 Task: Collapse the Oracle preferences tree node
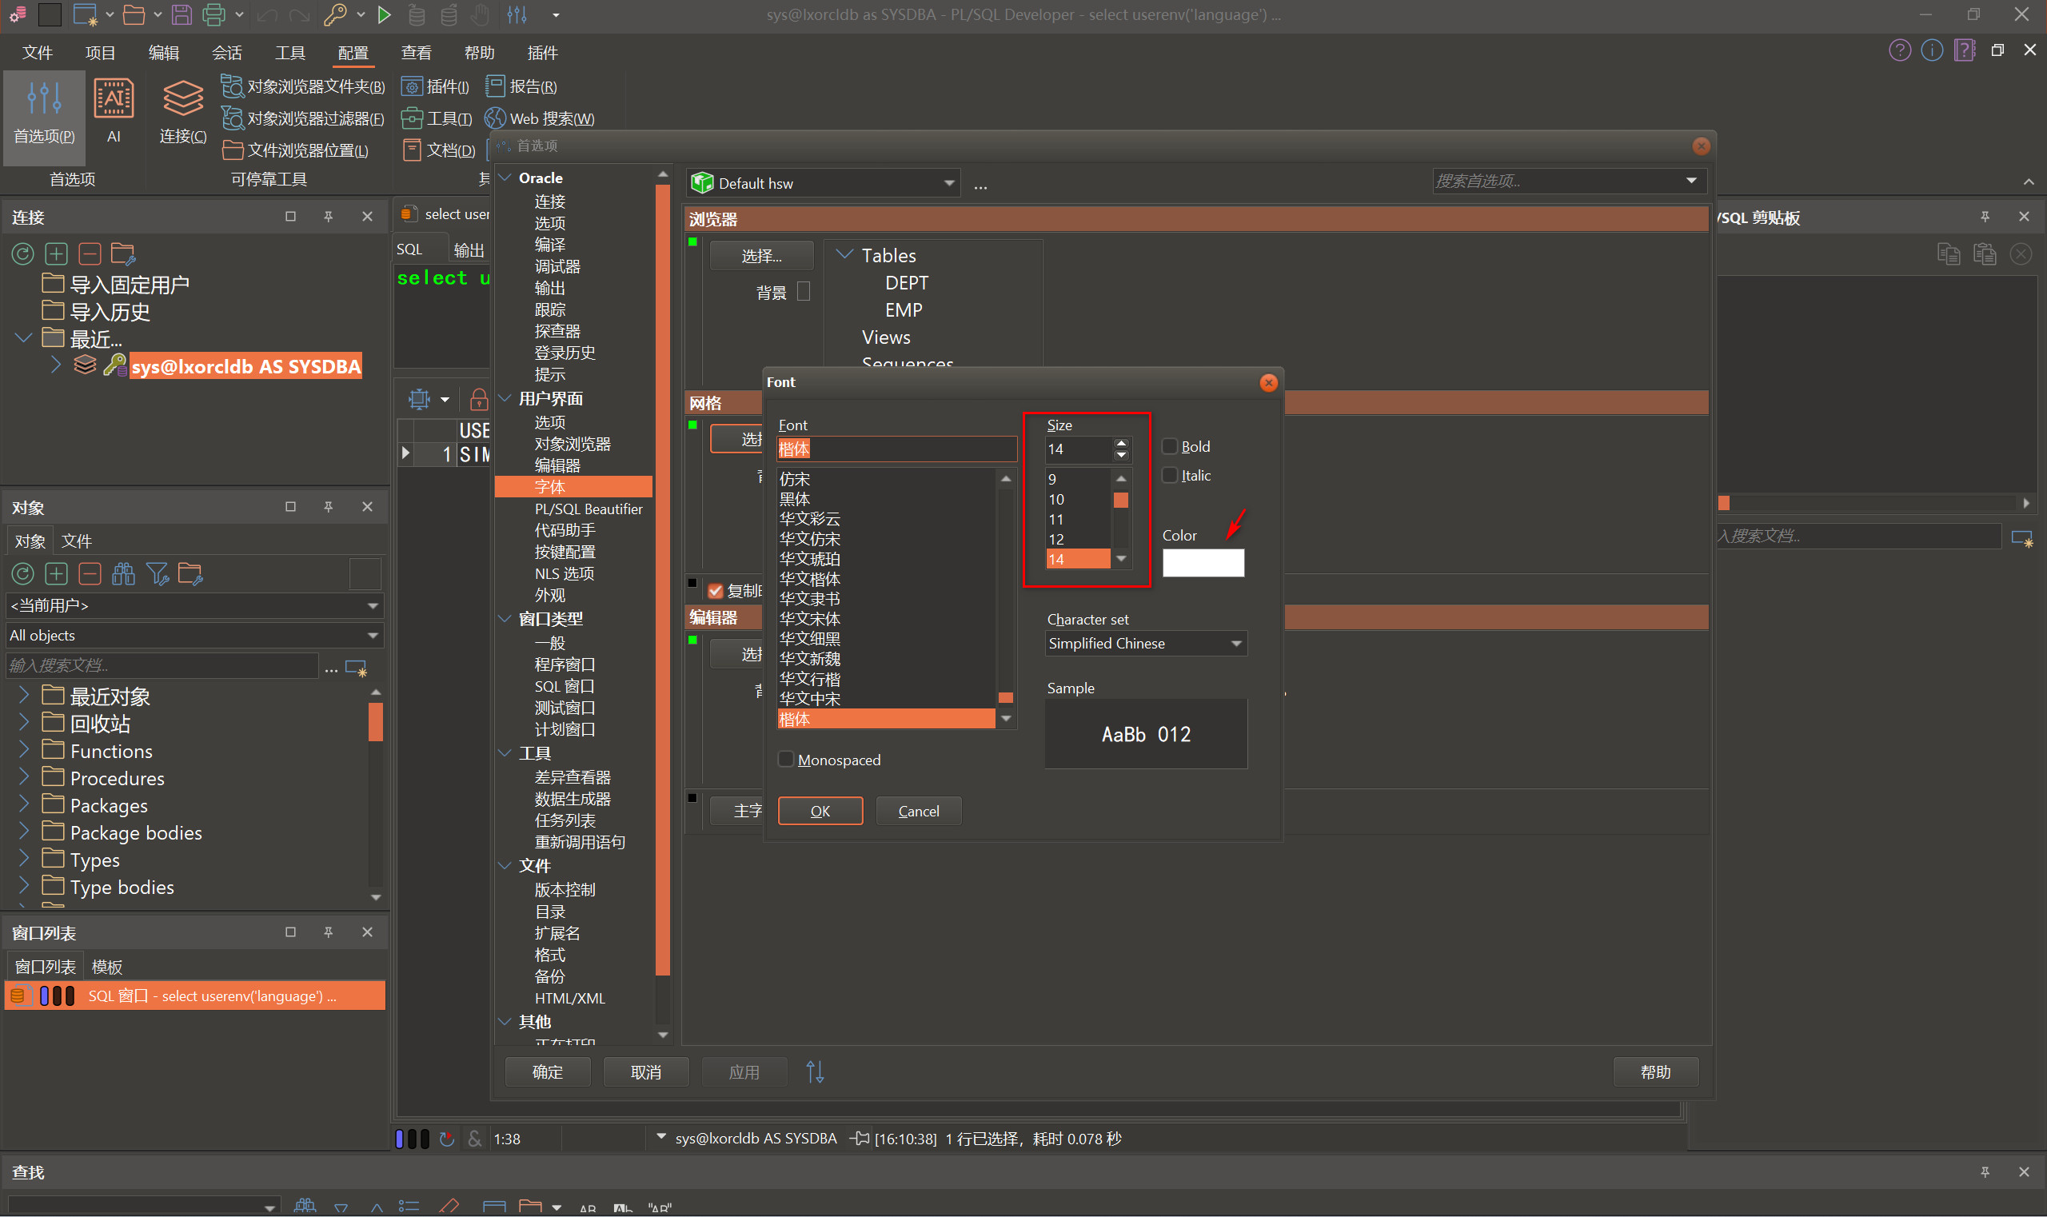(506, 178)
